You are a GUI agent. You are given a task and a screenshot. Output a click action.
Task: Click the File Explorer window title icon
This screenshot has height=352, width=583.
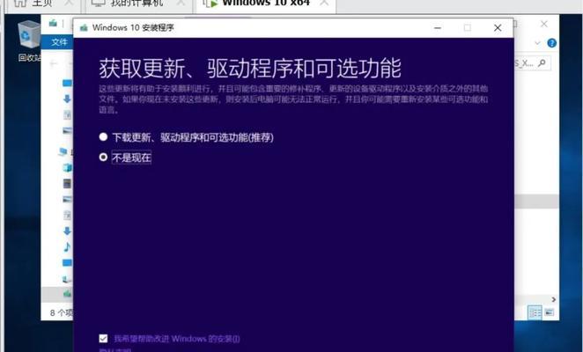click(53, 24)
